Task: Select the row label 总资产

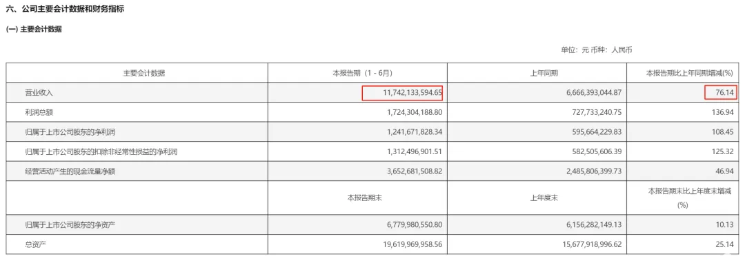Action: point(36,244)
